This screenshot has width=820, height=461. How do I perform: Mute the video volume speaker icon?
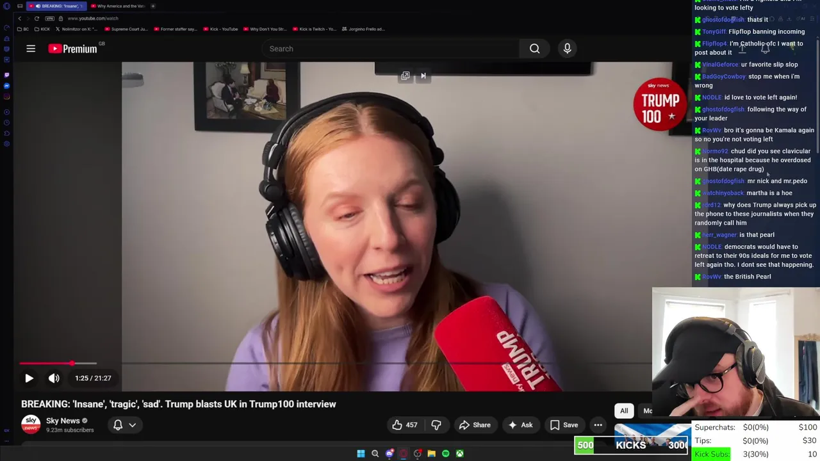54,378
